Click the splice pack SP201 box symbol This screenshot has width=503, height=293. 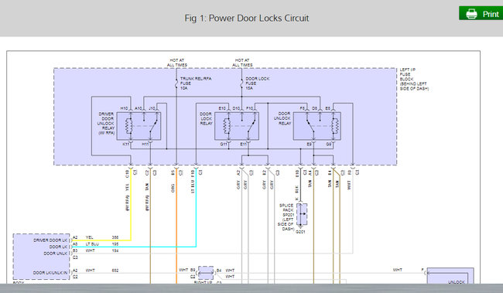pos(302,214)
